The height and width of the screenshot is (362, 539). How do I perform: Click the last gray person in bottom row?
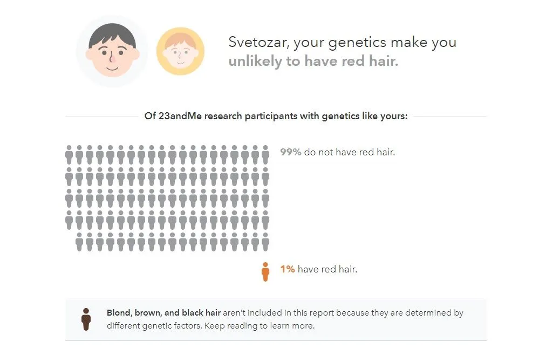[265, 242]
